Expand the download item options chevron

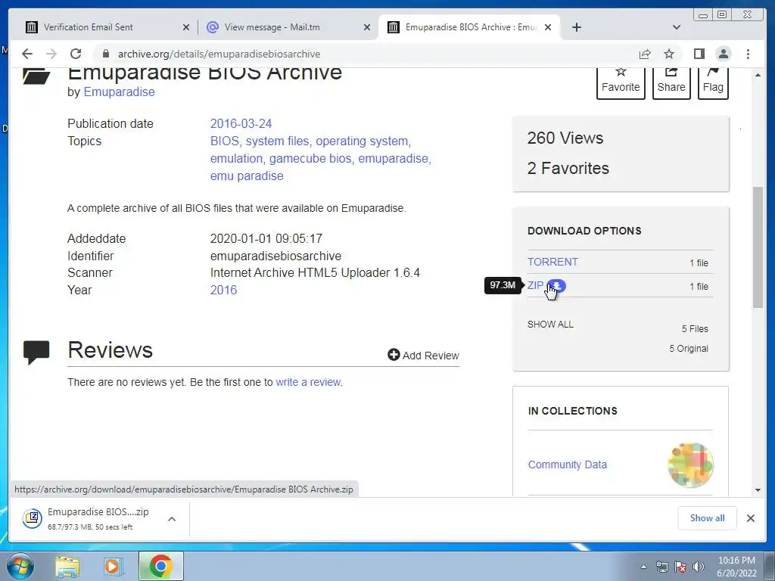[172, 519]
